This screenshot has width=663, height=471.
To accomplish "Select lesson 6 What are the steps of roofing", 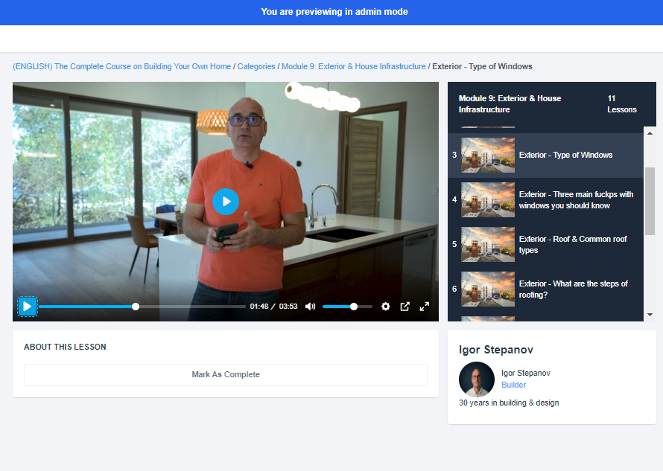I will (545, 289).
